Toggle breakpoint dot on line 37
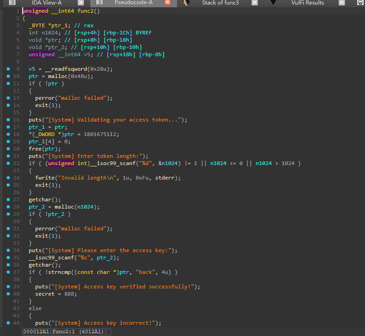365x336 pixels. point(8,272)
